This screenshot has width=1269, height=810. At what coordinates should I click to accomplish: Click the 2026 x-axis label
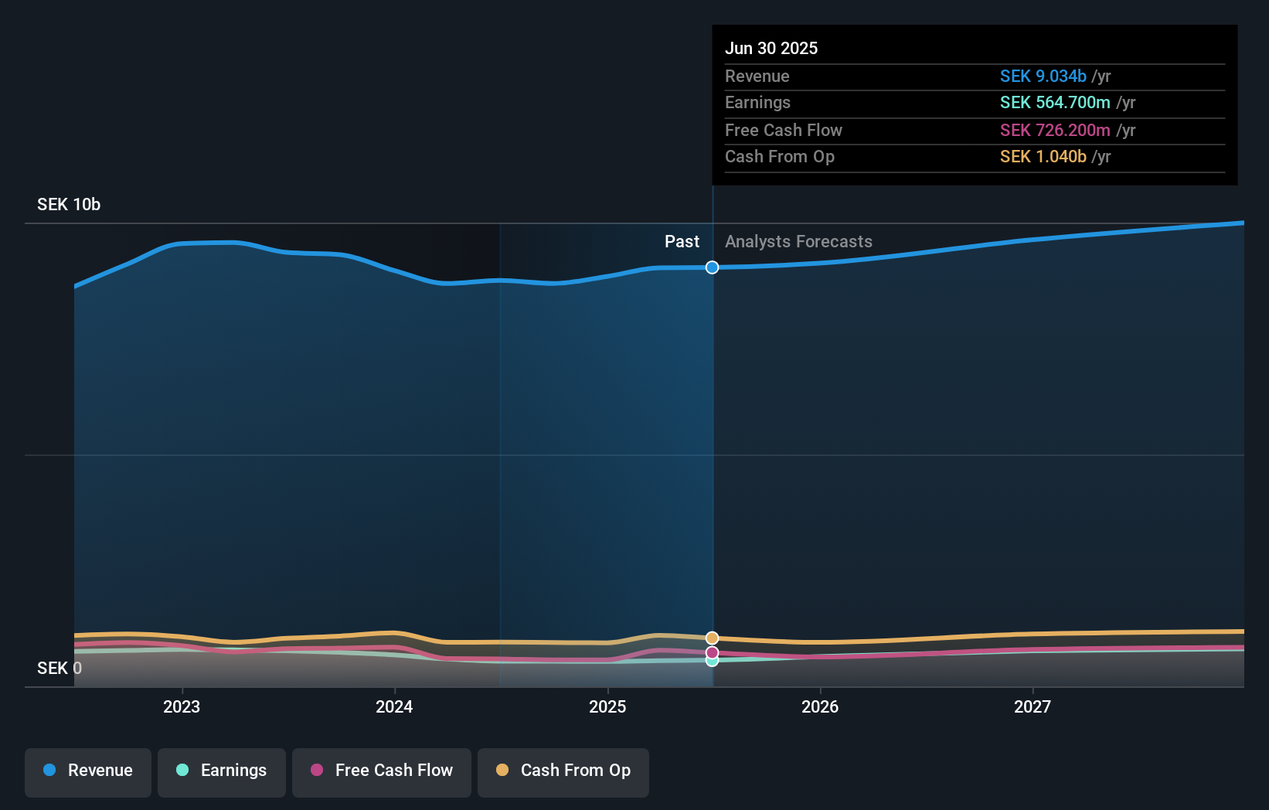tap(820, 706)
